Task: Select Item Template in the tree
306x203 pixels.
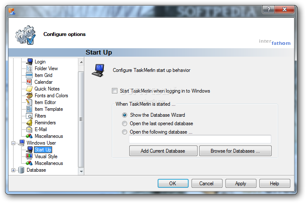Action: point(49,109)
